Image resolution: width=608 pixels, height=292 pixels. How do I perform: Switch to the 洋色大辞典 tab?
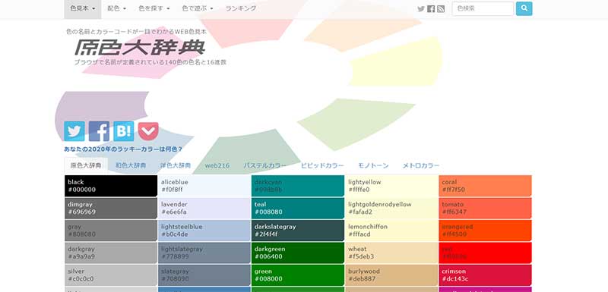[x=176, y=165]
